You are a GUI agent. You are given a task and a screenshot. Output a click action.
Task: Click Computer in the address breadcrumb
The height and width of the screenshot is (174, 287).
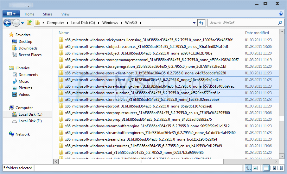tap(55, 23)
